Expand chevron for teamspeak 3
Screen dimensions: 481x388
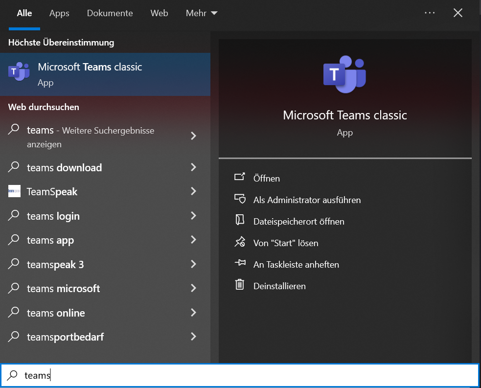tap(193, 264)
